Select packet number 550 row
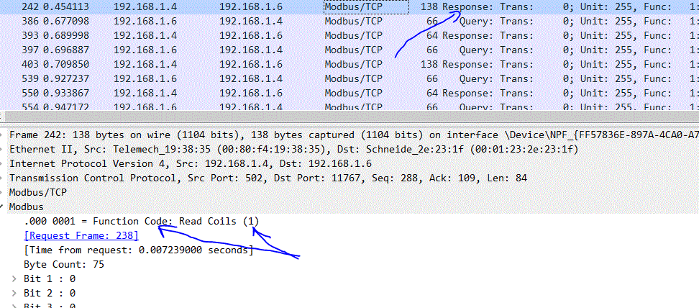 pos(349,92)
